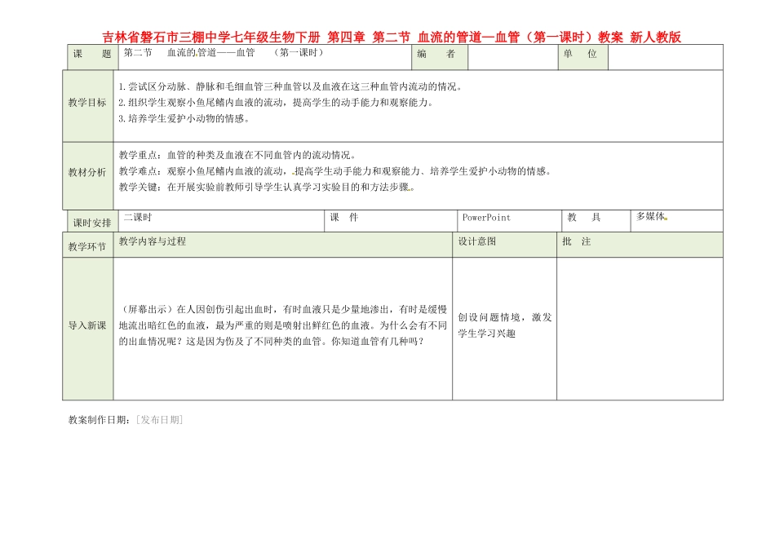
Task: Click the '教学内容与过程' column header
Action: (x=283, y=245)
